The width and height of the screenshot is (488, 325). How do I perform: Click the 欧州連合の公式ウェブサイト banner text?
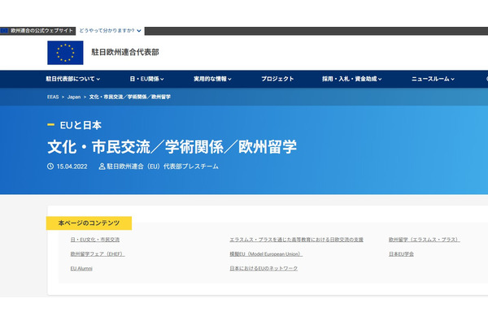[x=41, y=31]
